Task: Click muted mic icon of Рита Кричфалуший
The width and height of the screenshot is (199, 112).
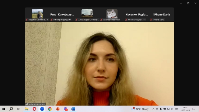Action: tap(52, 20)
